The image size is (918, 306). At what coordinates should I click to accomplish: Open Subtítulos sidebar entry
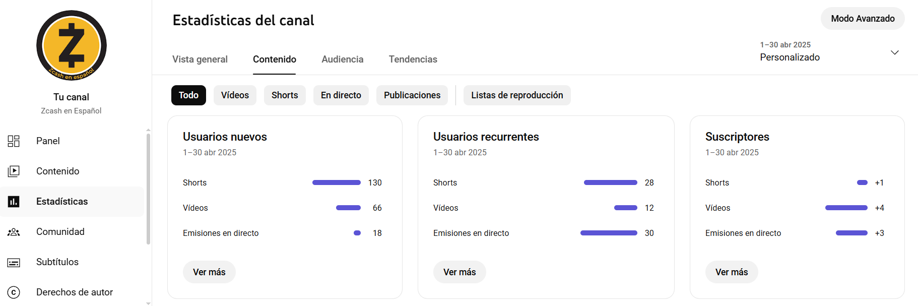click(x=72, y=262)
